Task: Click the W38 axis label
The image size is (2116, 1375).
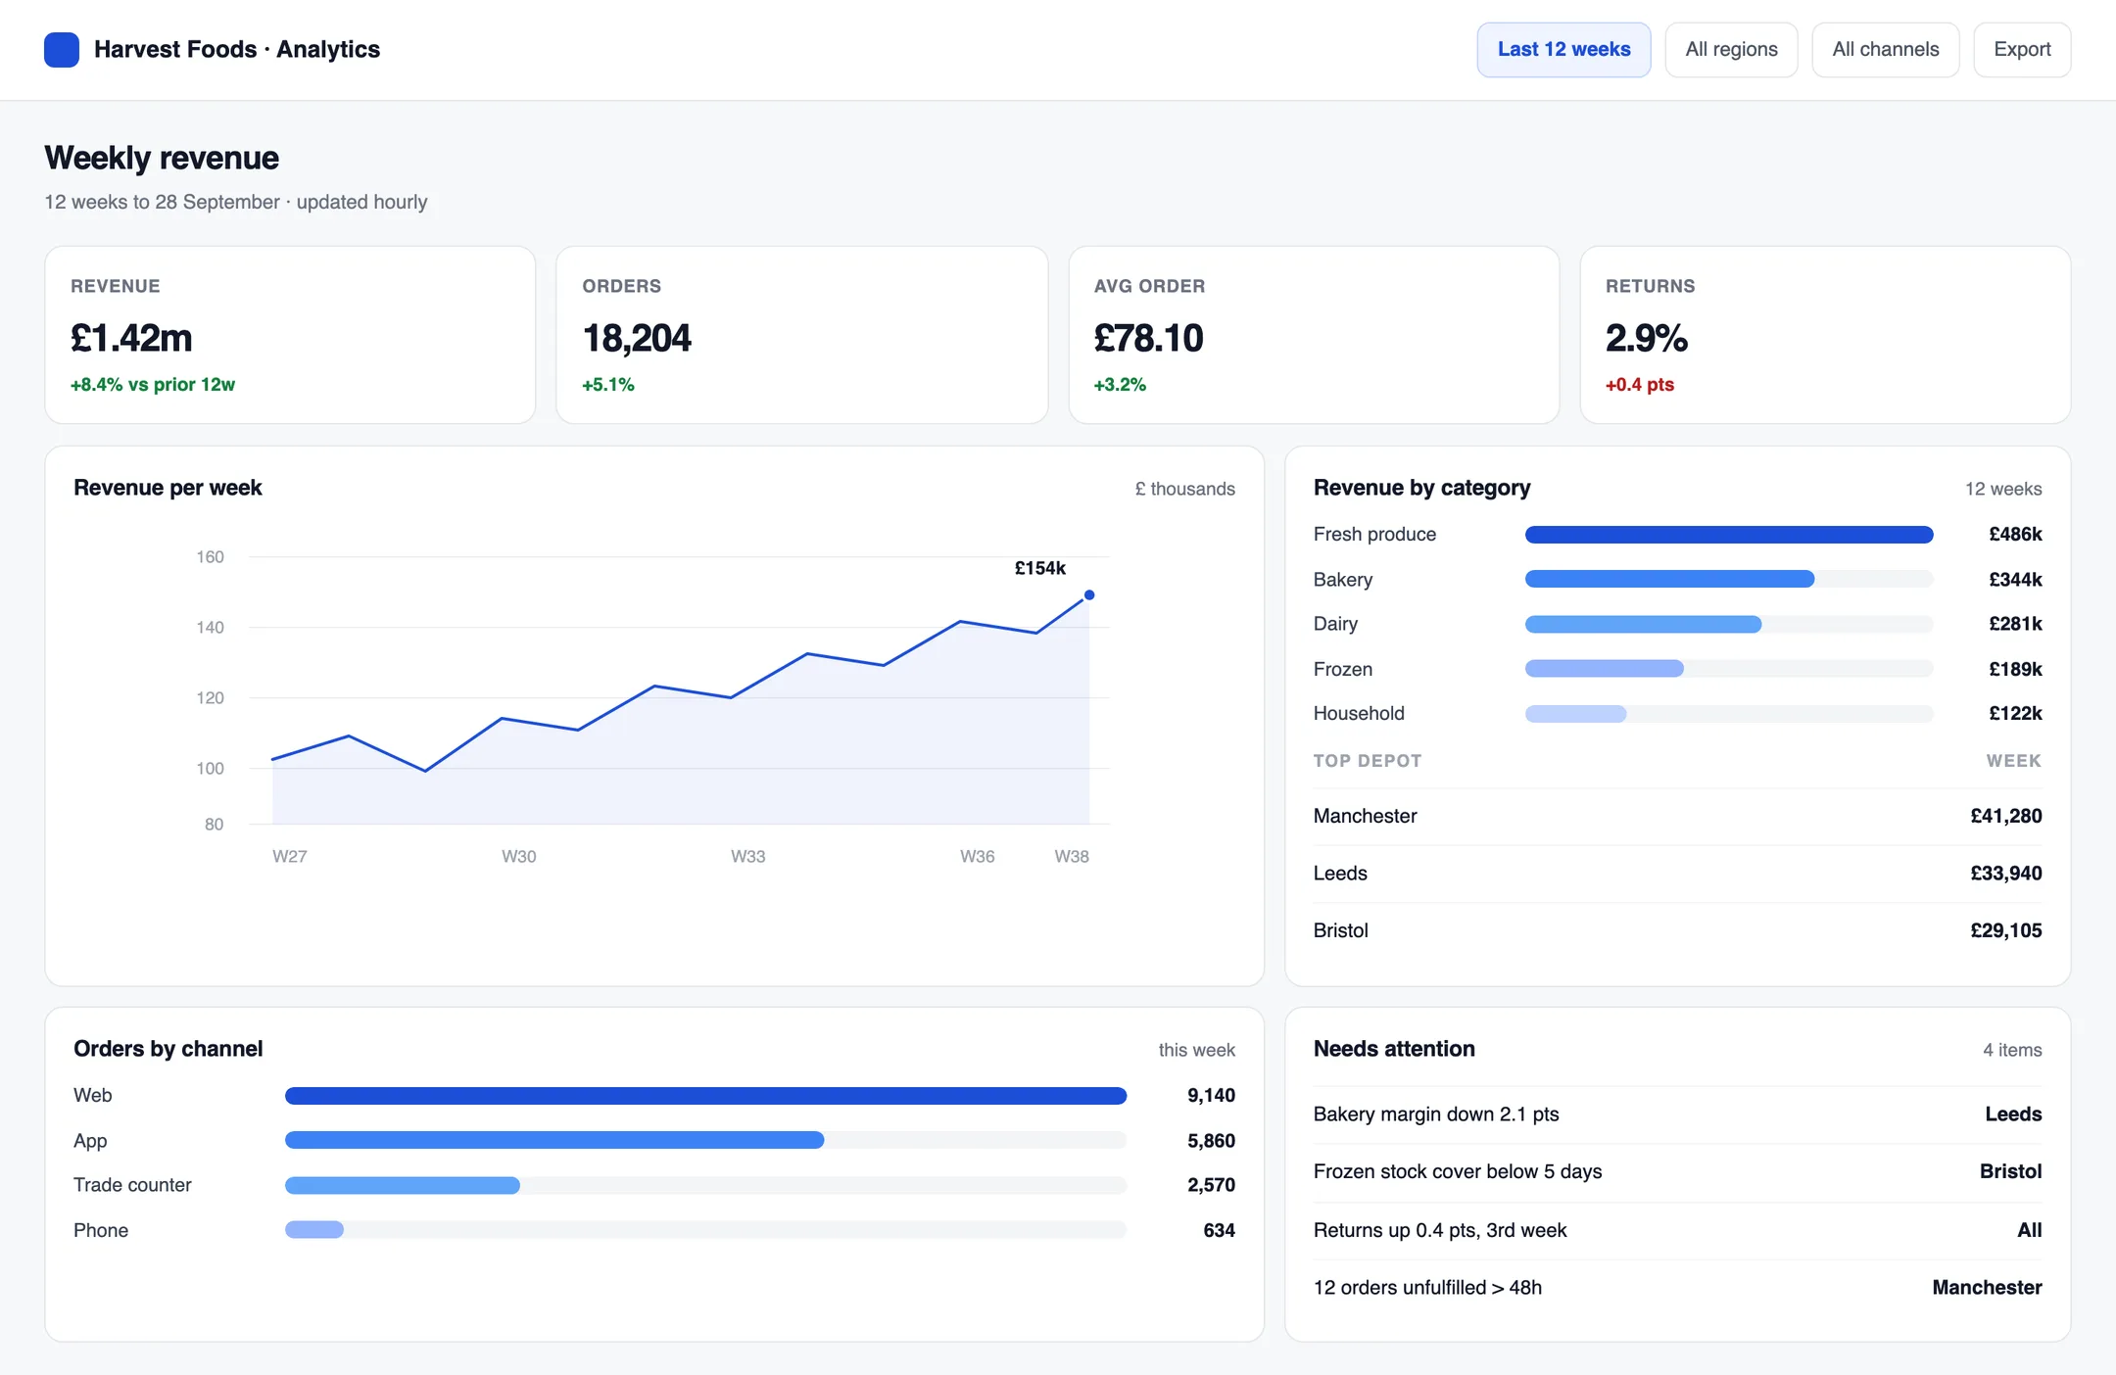Action: click(x=1072, y=857)
